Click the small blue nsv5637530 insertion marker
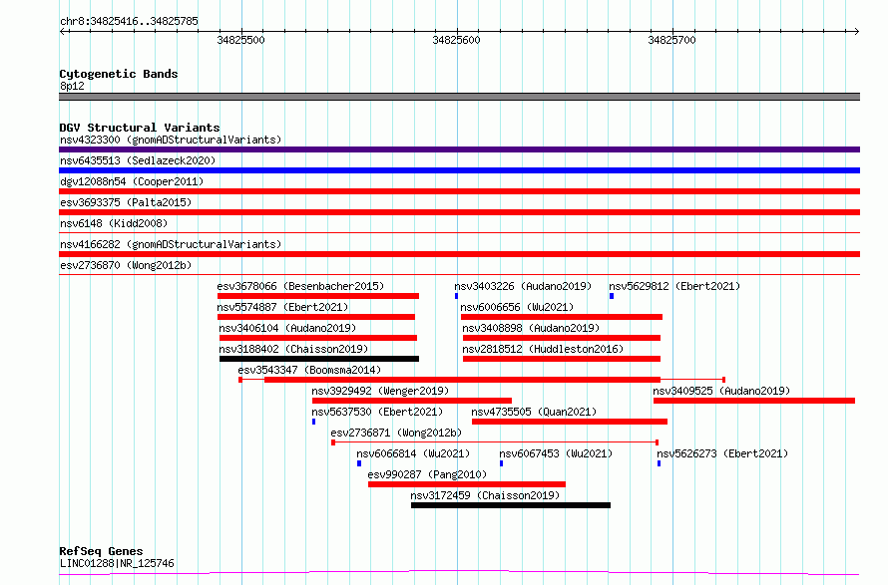Screen dimensions: 888x585 pyautogui.click(x=313, y=422)
